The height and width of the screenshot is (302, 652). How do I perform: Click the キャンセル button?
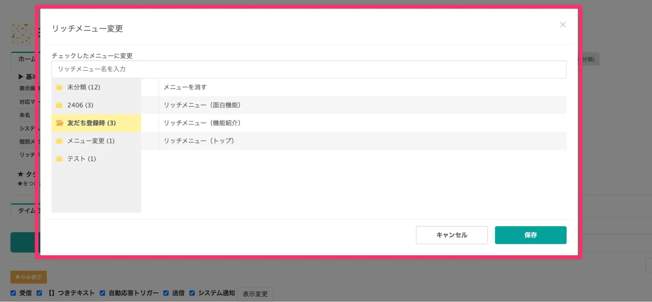coord(451,235)
